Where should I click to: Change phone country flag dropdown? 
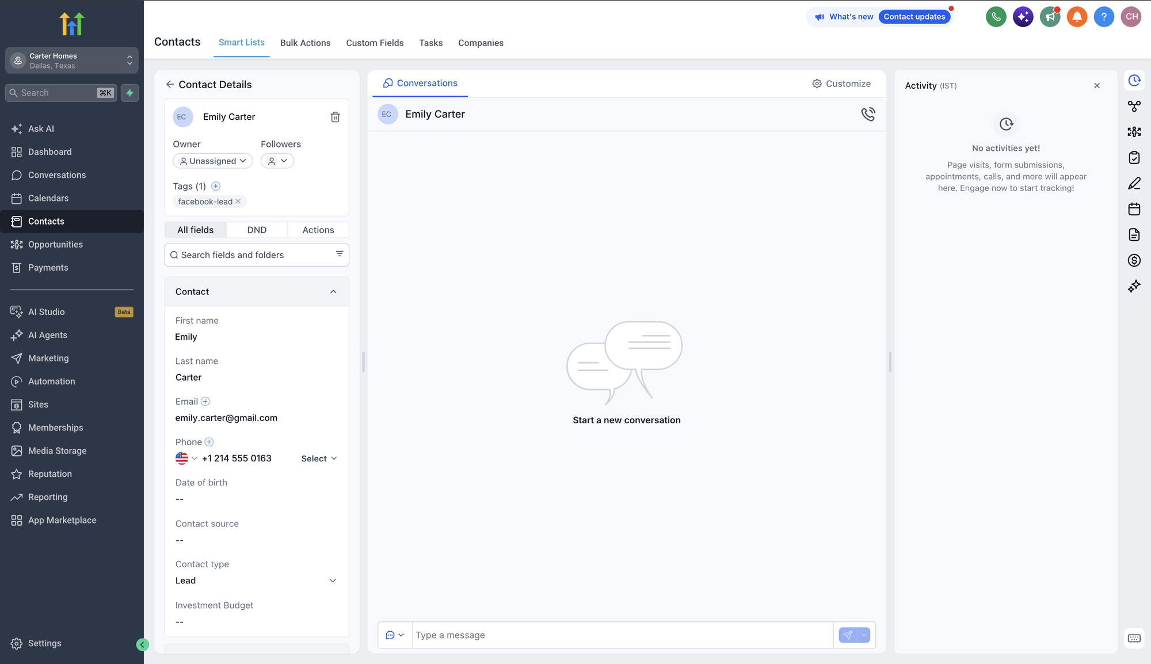pyautogui.click(x=186, y=458)
